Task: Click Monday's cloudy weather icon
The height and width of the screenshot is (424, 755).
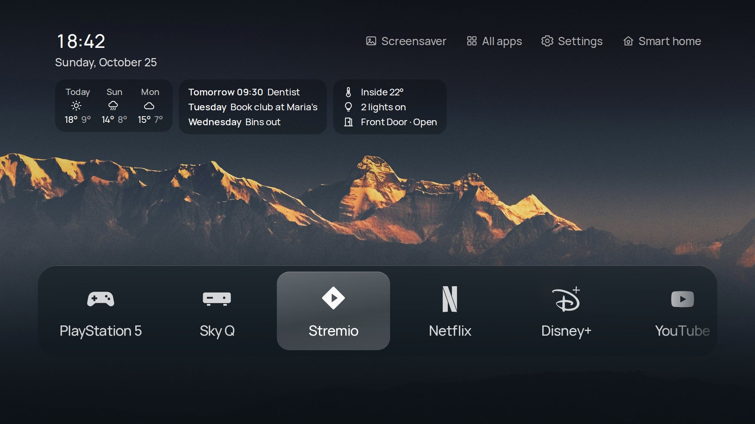Action: (149, 106)
